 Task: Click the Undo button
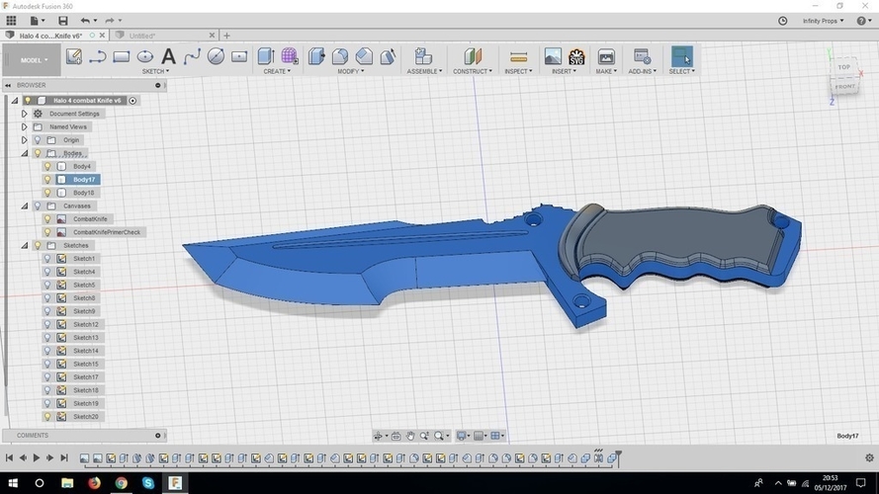click(85, 21)
